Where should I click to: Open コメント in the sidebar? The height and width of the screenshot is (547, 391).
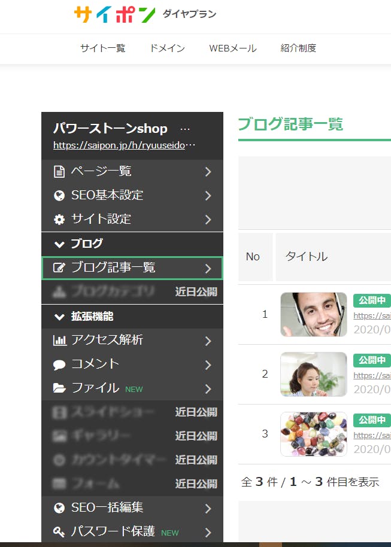(132, 364)
